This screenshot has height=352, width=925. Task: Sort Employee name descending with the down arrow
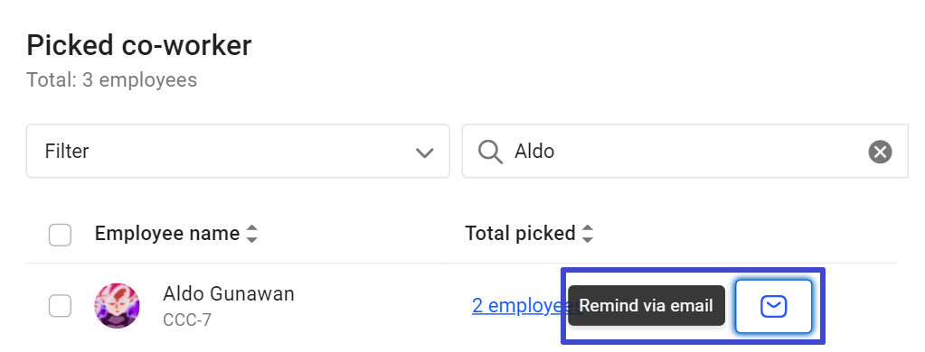(x=252, y=239)
